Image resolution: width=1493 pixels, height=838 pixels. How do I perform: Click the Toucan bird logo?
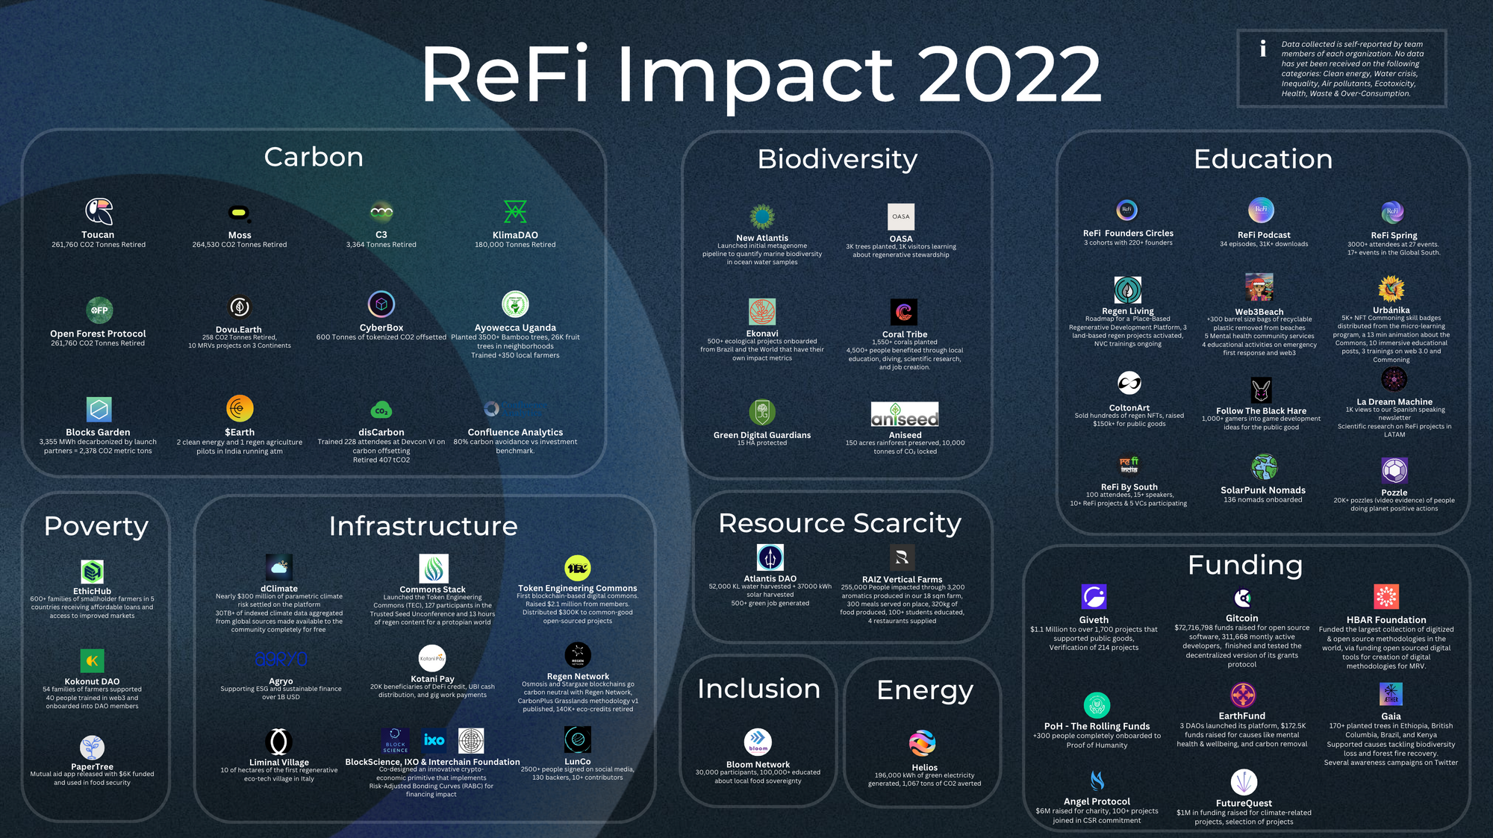point(99,212)
